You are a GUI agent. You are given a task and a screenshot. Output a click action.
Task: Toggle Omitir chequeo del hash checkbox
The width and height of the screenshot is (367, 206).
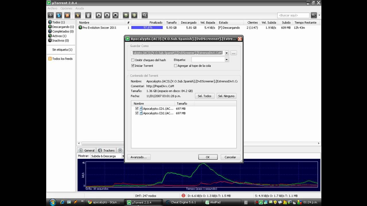tap(133, 60)
